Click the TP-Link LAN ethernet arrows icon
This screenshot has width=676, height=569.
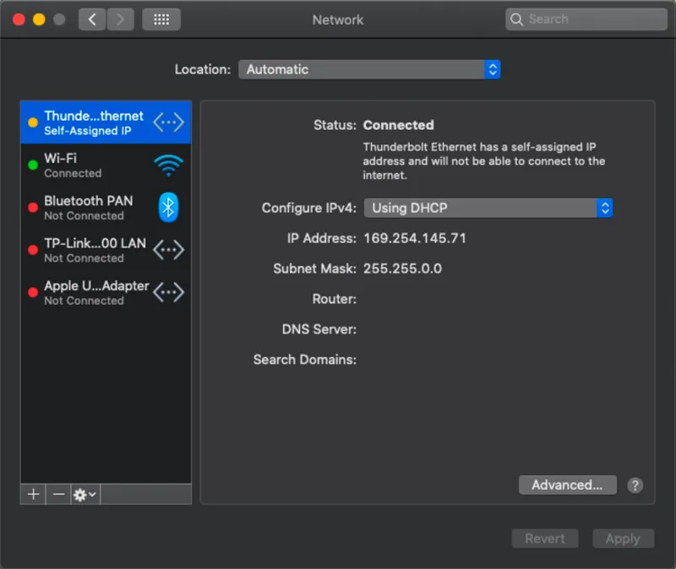pos(168,250)
